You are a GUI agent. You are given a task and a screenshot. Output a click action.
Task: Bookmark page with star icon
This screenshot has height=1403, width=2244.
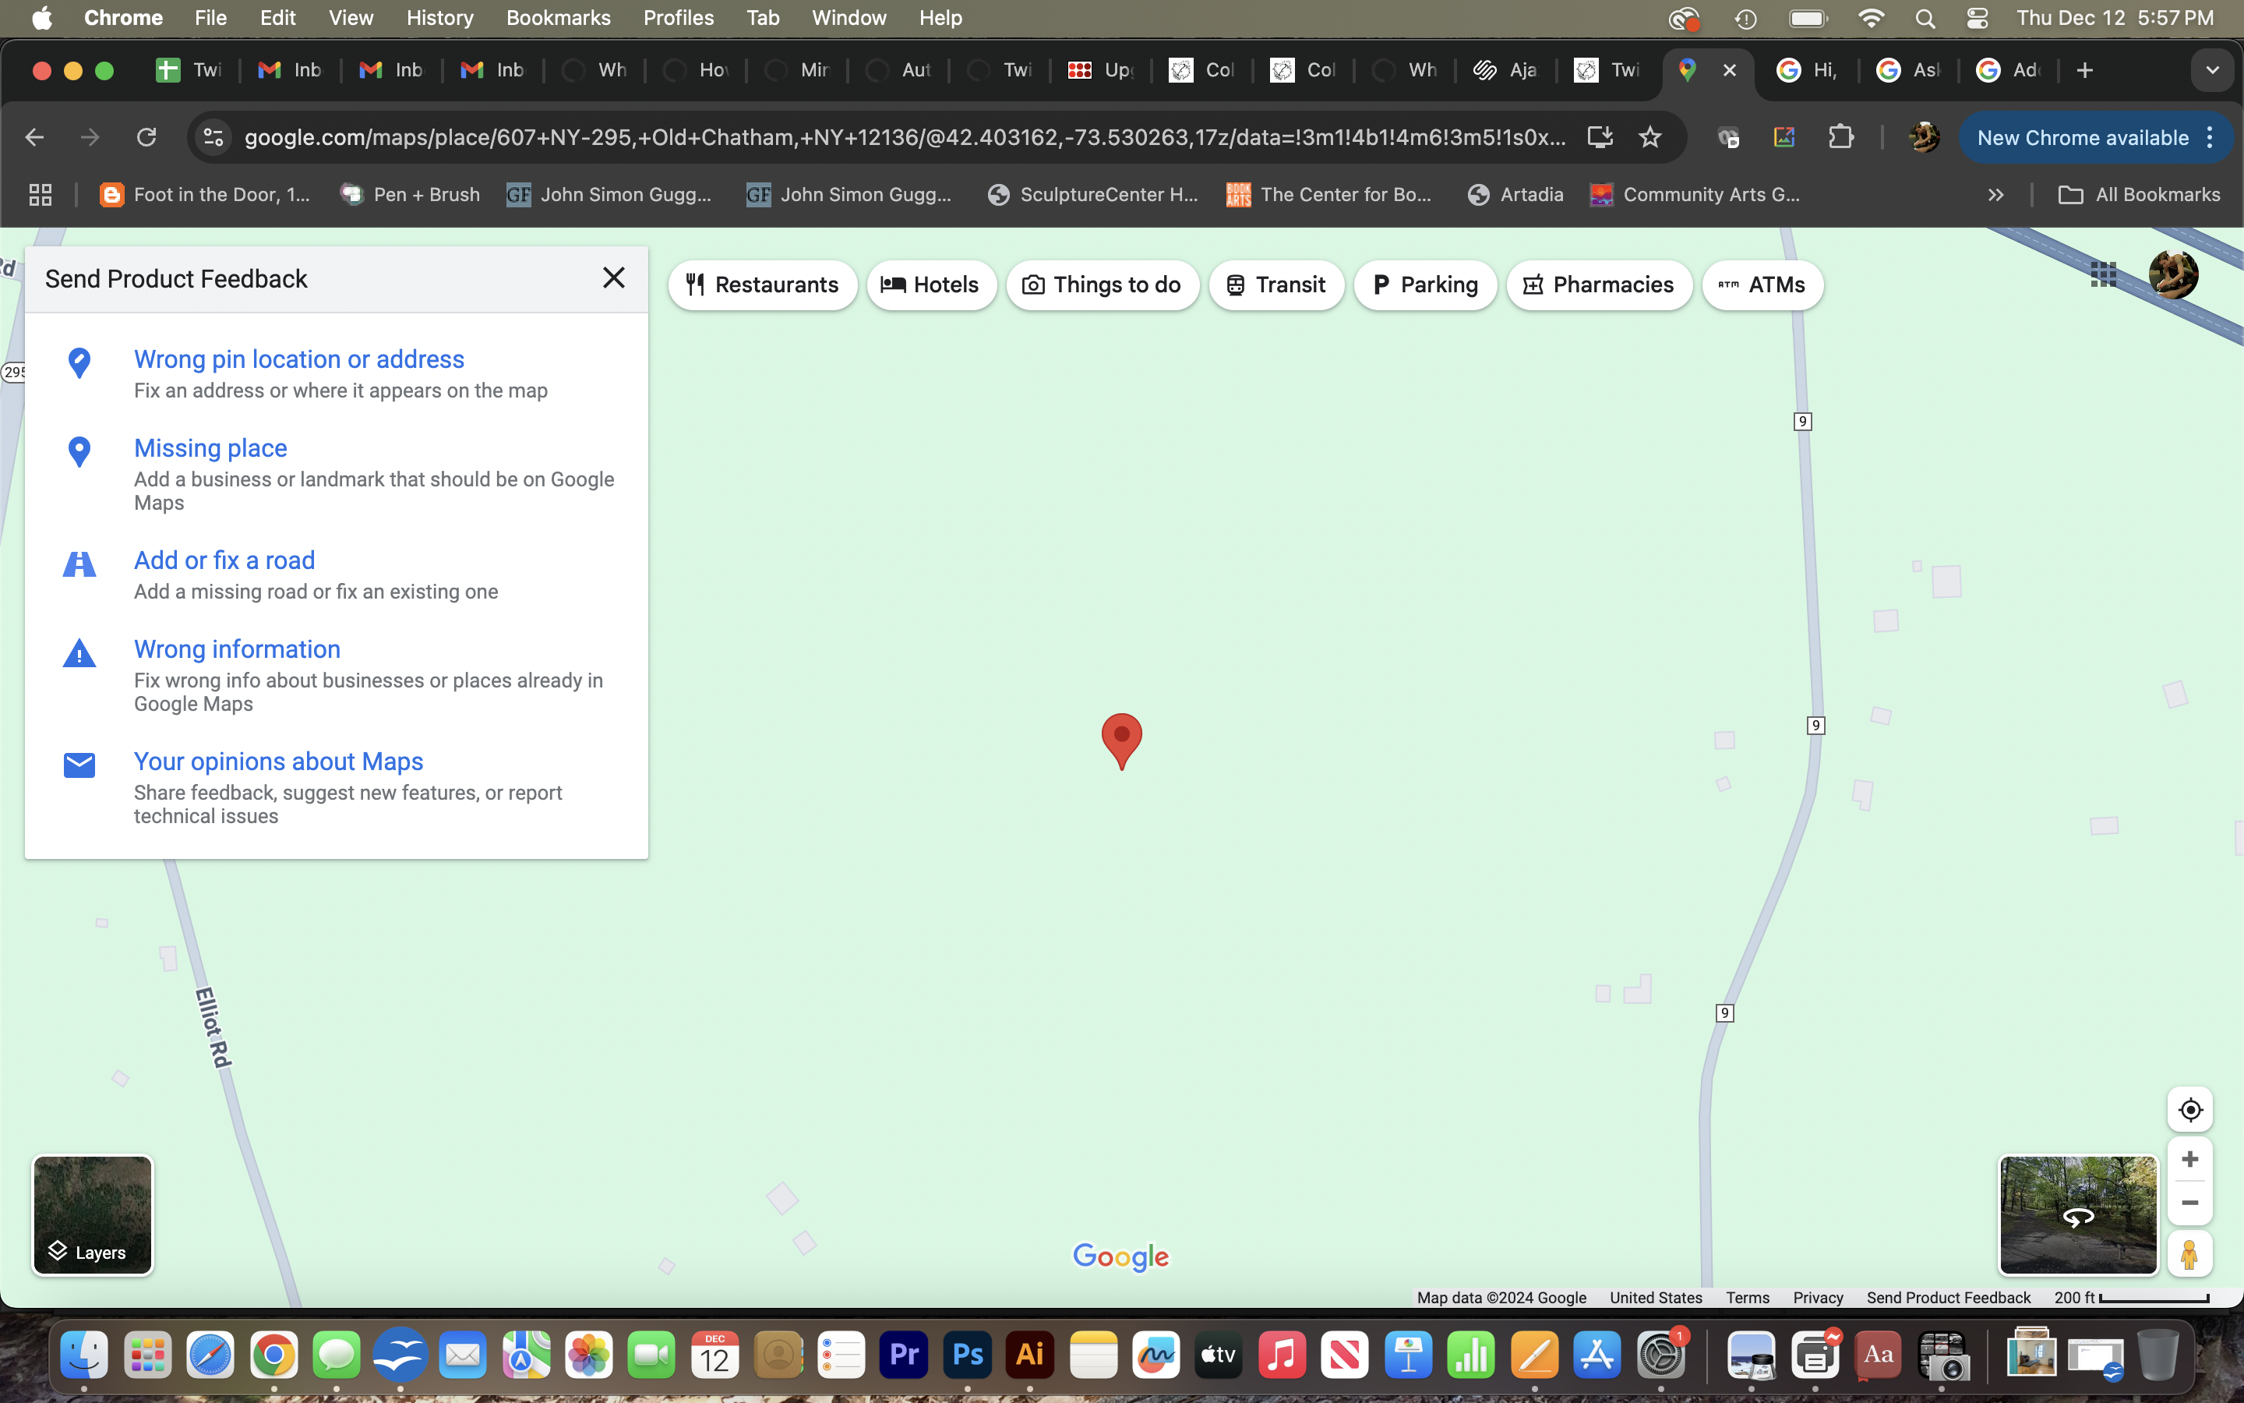1649,137
